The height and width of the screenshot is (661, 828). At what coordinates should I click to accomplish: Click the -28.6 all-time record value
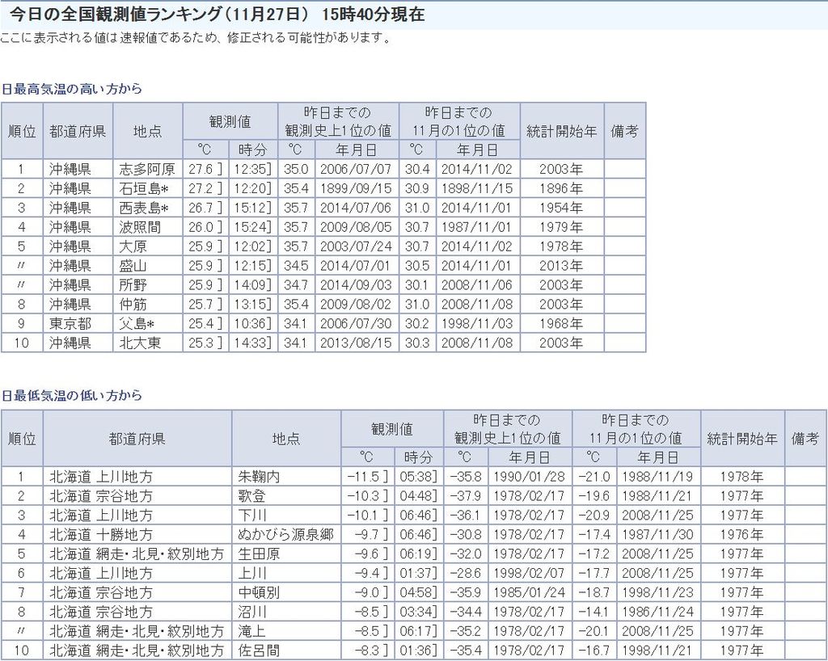pyautogui.click(x=466, y=573)
